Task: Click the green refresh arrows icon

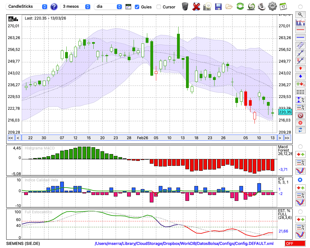Action: tap(240, 6)
